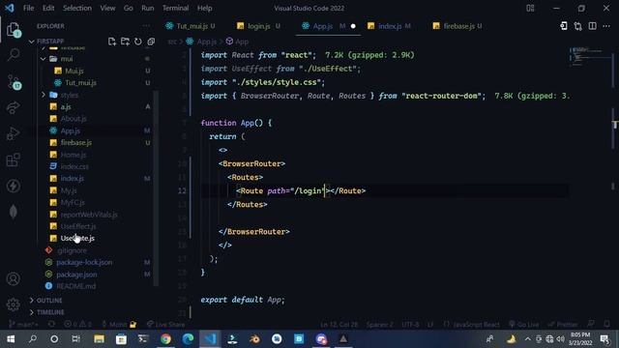Switch to the index.js tab
Viewport: 619px width, 348px height.
(390, 26)
